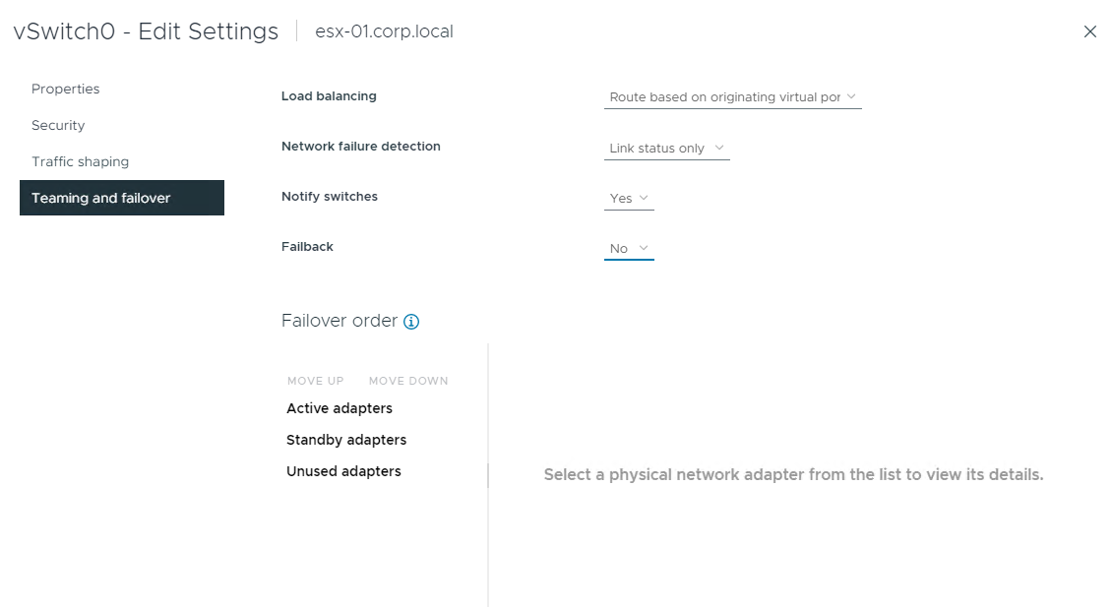Select the Active adapters group
The height and width of the screenshot is (608, 1113).
340,408
